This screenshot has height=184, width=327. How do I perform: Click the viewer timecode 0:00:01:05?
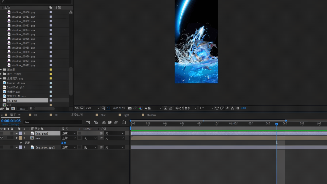[119, 108]
